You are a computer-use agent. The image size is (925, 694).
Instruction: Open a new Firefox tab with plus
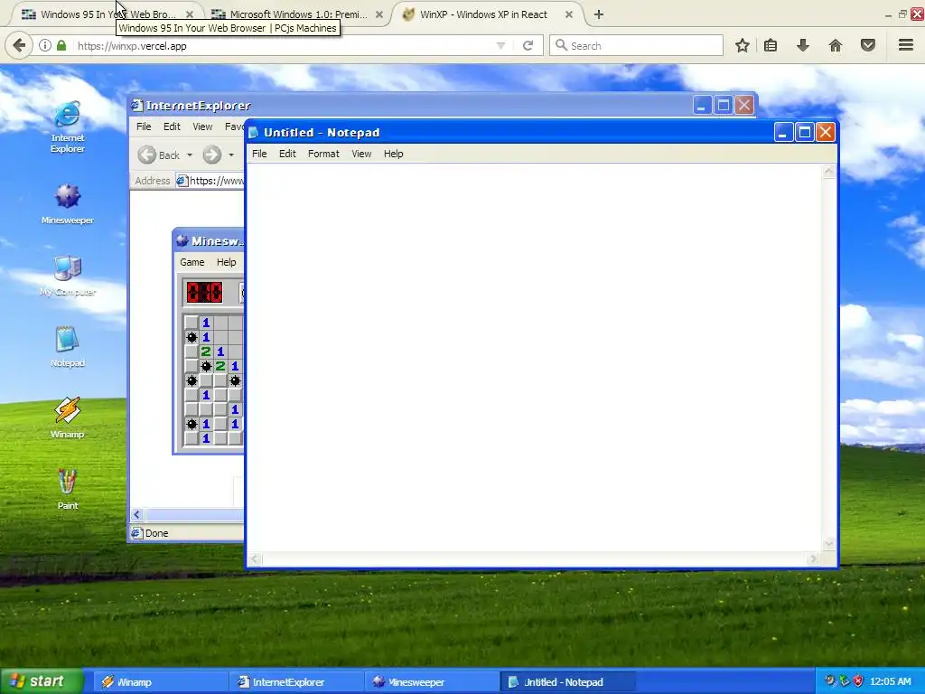(599, 14)
